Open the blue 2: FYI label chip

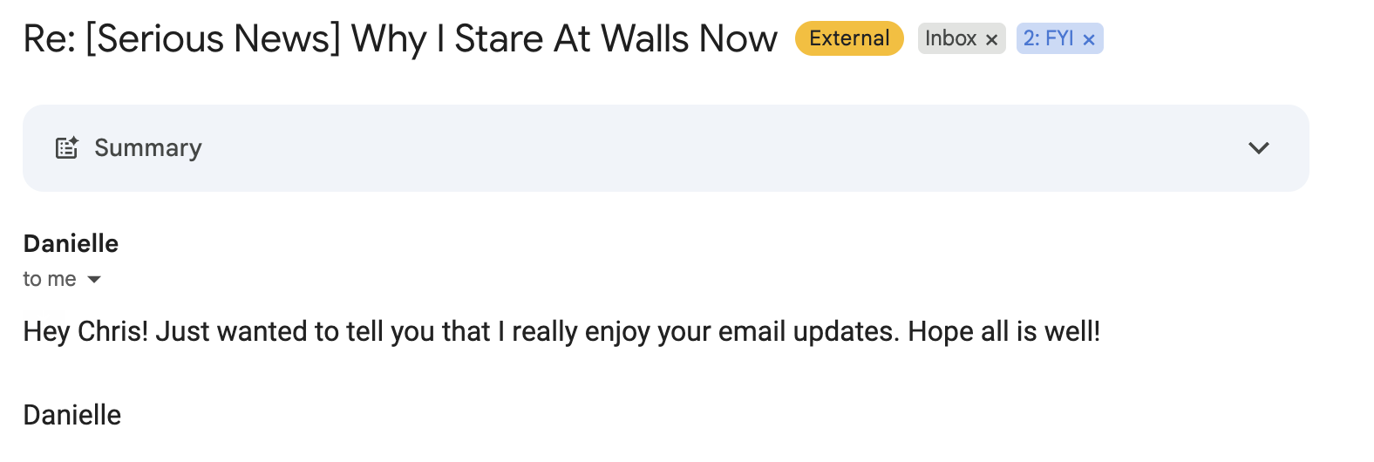point(1048,38)
